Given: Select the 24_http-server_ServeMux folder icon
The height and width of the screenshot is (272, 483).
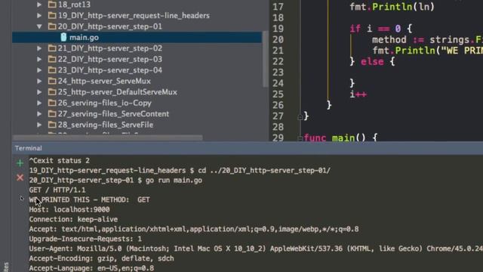Looking at the screenshot, I should coord(52,81).
